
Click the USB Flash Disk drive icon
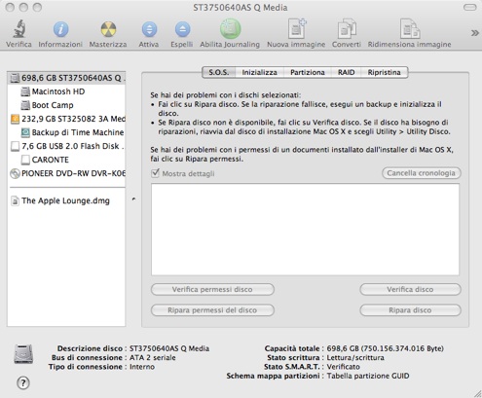[x=15, y=146]
